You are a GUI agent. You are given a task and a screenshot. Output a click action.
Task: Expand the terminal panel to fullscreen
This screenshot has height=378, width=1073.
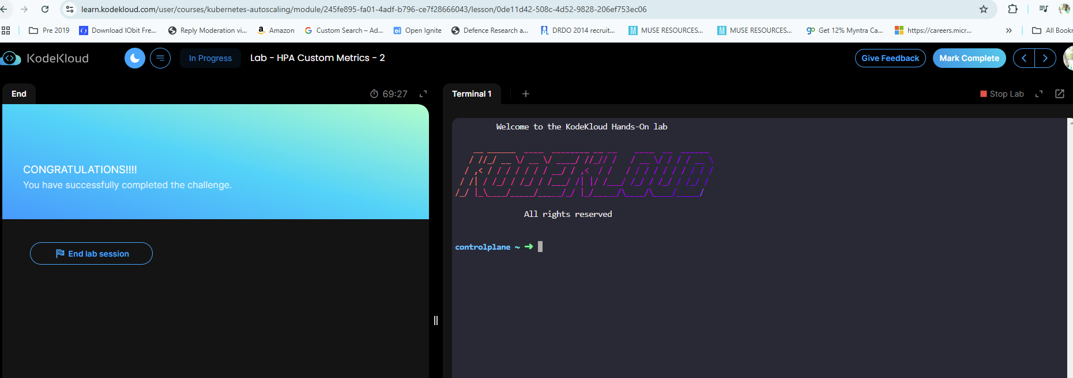point(1039,94)
